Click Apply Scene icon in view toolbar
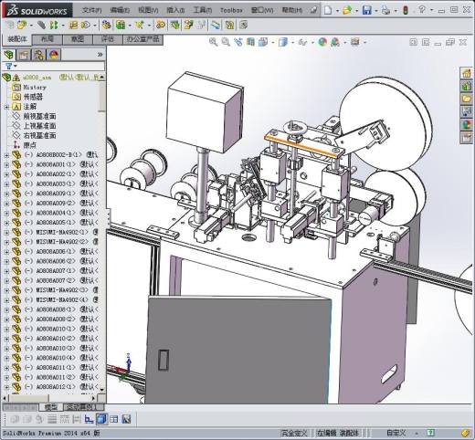 pos(335,42)
